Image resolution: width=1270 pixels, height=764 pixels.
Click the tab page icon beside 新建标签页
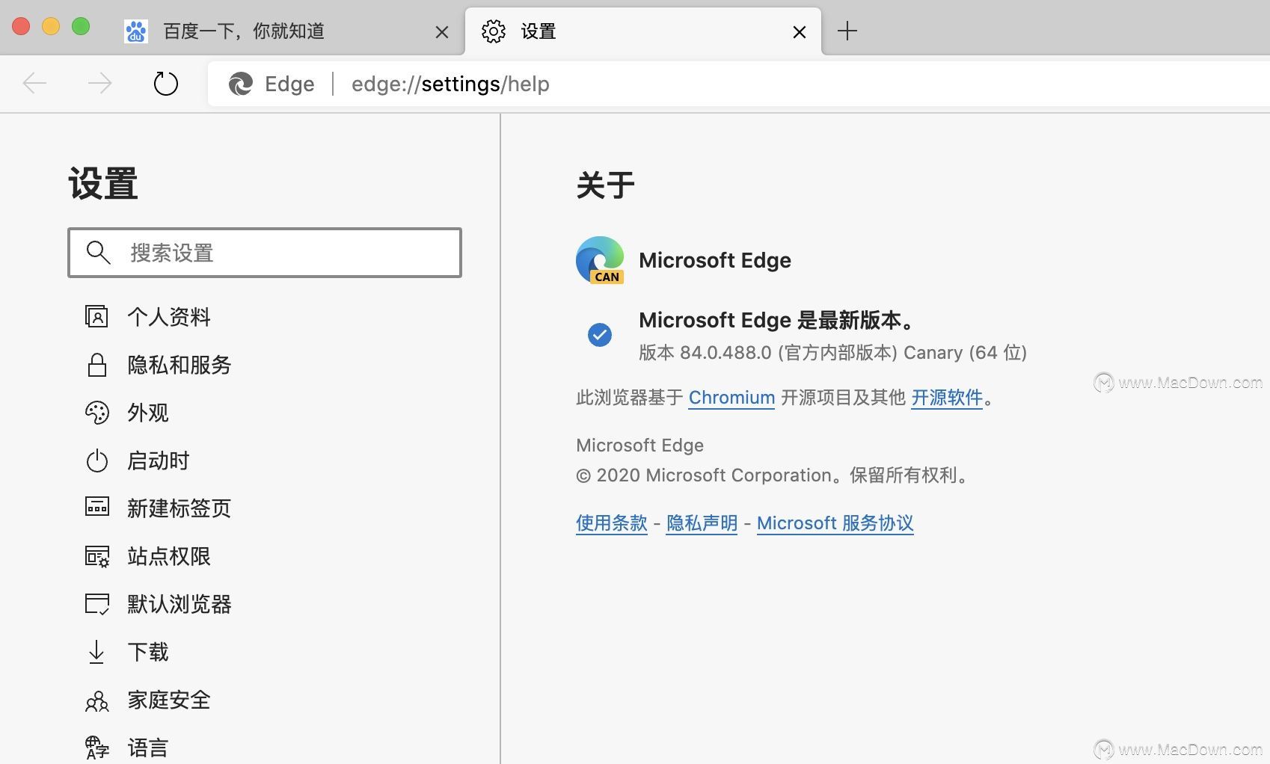click(x=97, y=508)
